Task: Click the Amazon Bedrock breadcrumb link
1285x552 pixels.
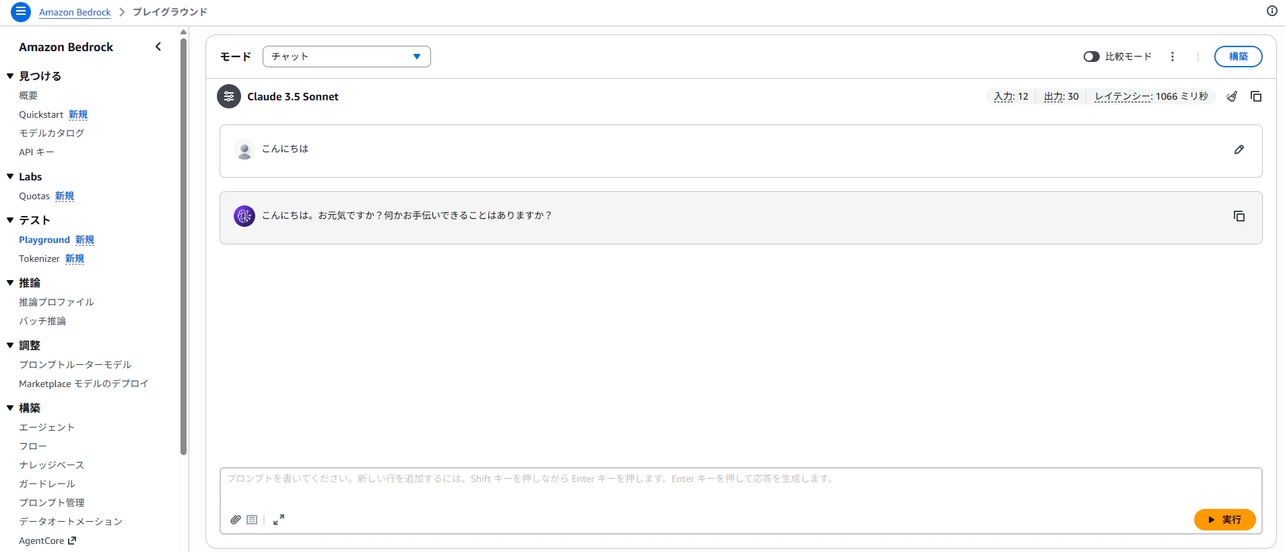Action: (x=75, y=12)
